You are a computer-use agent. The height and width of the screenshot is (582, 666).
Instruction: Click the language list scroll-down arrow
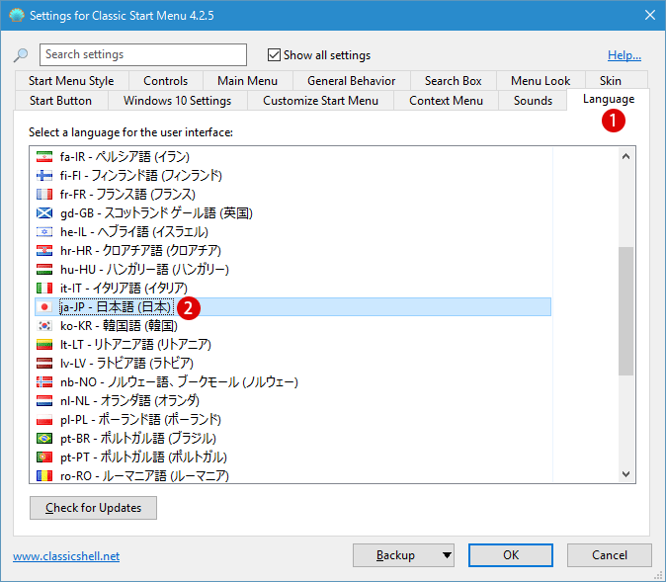pos(625,473)
